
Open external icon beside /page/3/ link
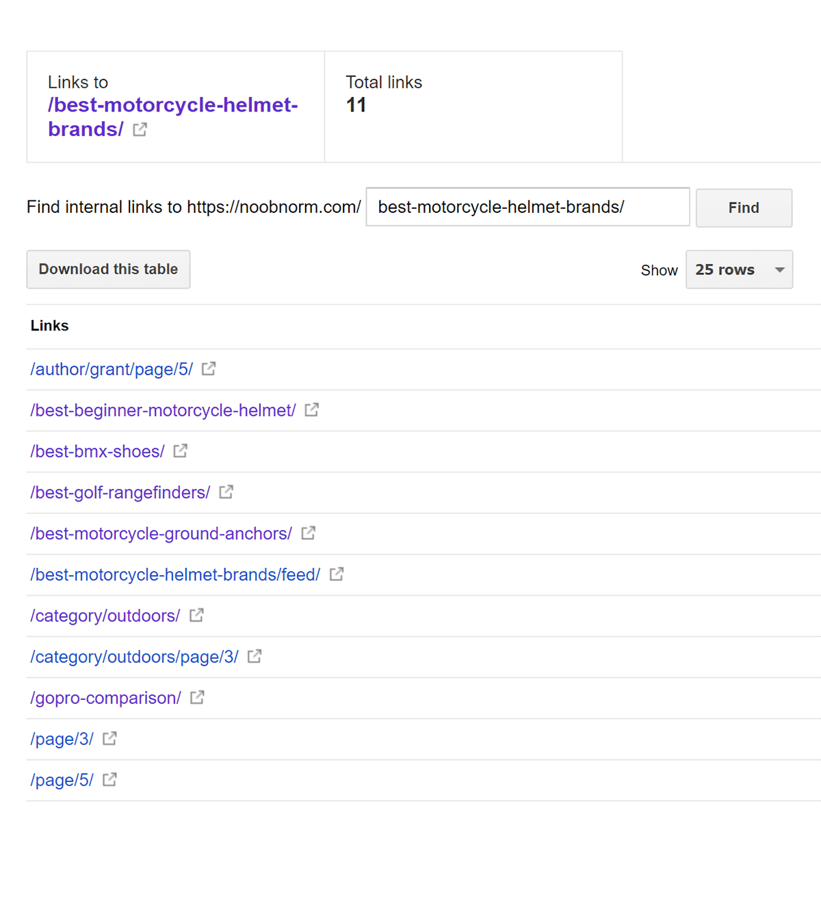109,738
